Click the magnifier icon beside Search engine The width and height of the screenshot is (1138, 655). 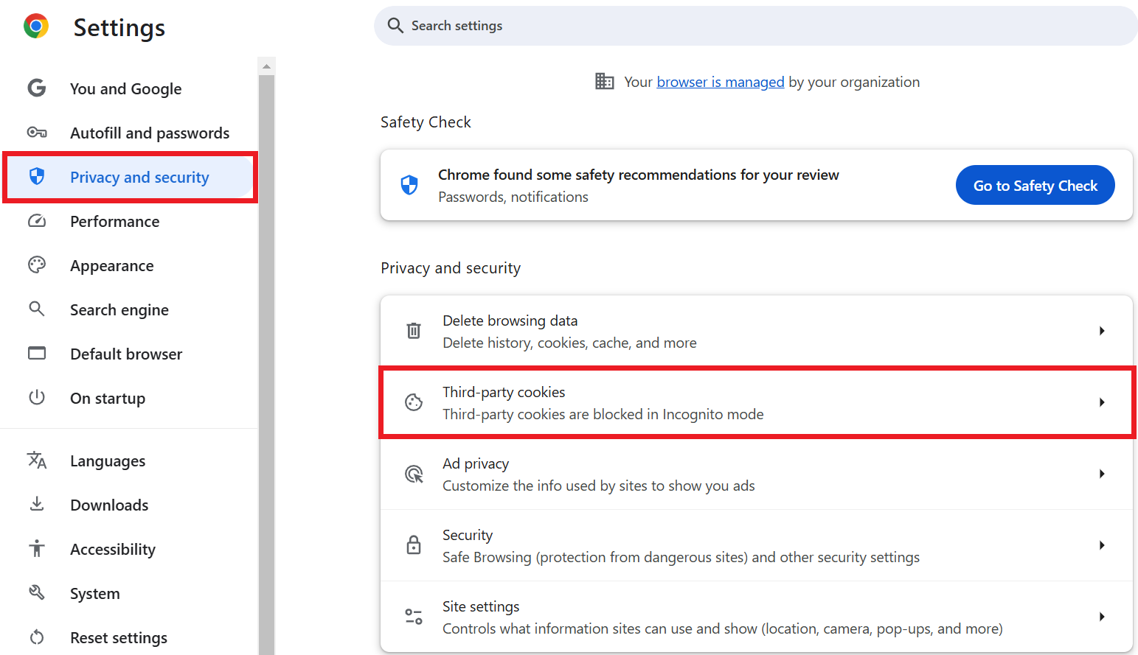click(x=37, y=309)
